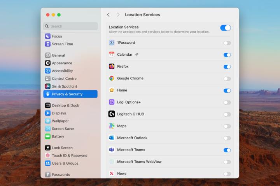Click the News app icon

(112, 173)
